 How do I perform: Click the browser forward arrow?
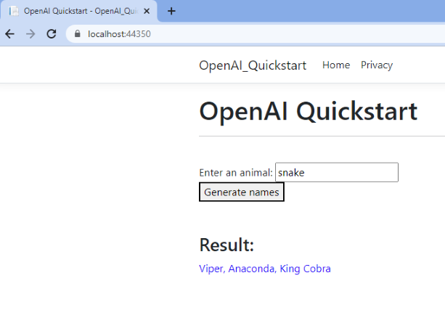coord(30,34)
